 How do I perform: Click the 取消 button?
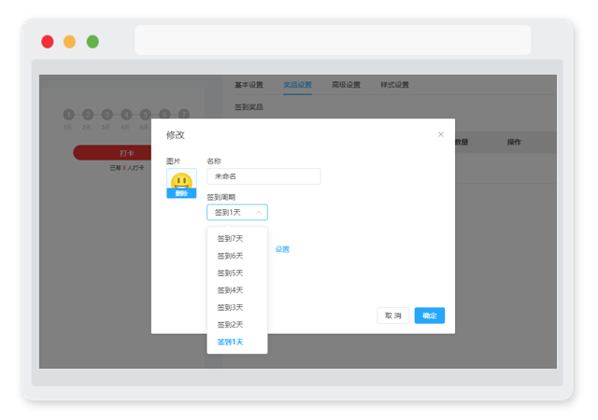point(392,315)
